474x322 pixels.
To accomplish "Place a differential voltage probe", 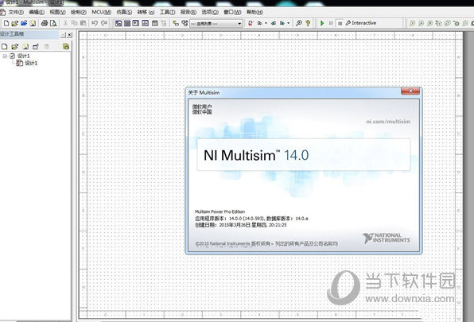I will click(x=438, y=23).
